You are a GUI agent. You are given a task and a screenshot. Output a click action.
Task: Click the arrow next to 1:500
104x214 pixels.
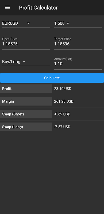click(x=68, y=24)
